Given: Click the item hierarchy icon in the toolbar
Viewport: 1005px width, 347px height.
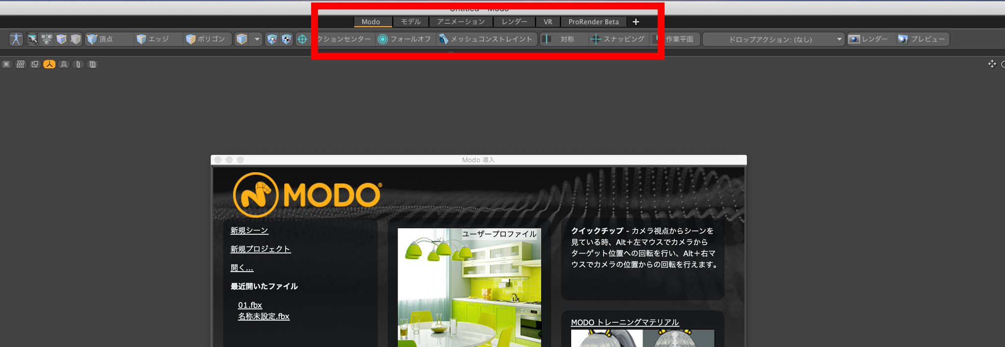Looking at the screenshot, I should click(x=47, y=39).
